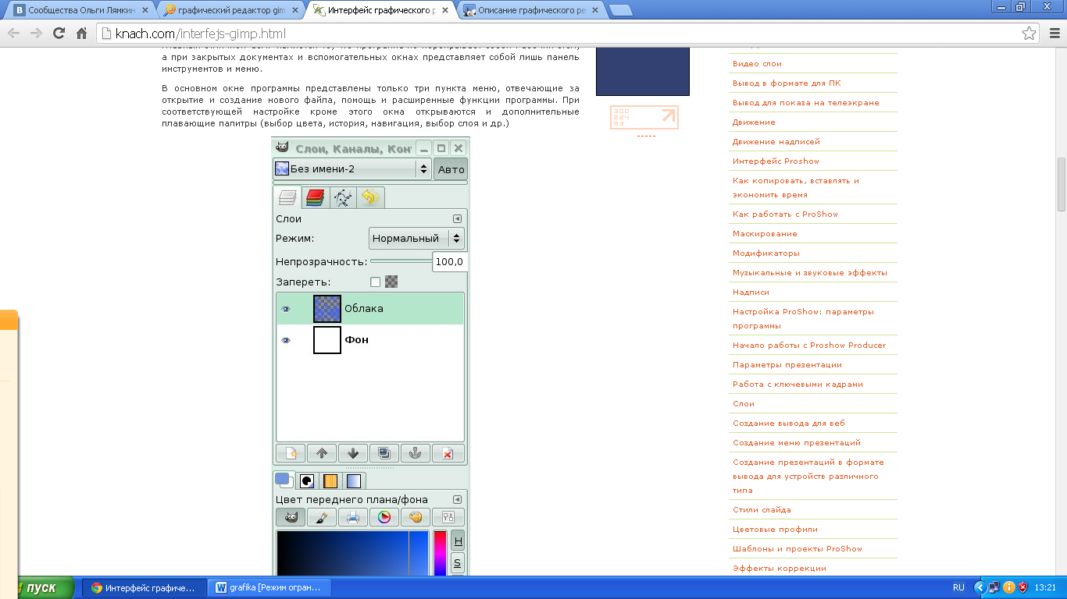Click the delete layer red X icon
The height and width of the screenshot is (599, 1067).
click(x=448, y=453)
